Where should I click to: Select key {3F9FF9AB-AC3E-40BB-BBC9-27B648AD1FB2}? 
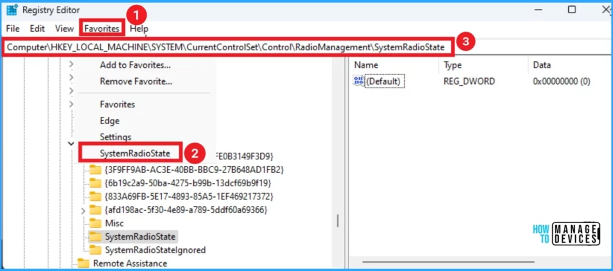pos(194,170)
